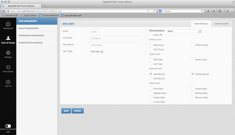Select the SplashID Safe Teams Edition browser tab
The height and width of the screenshot is (135, 235).
(21, 6)
